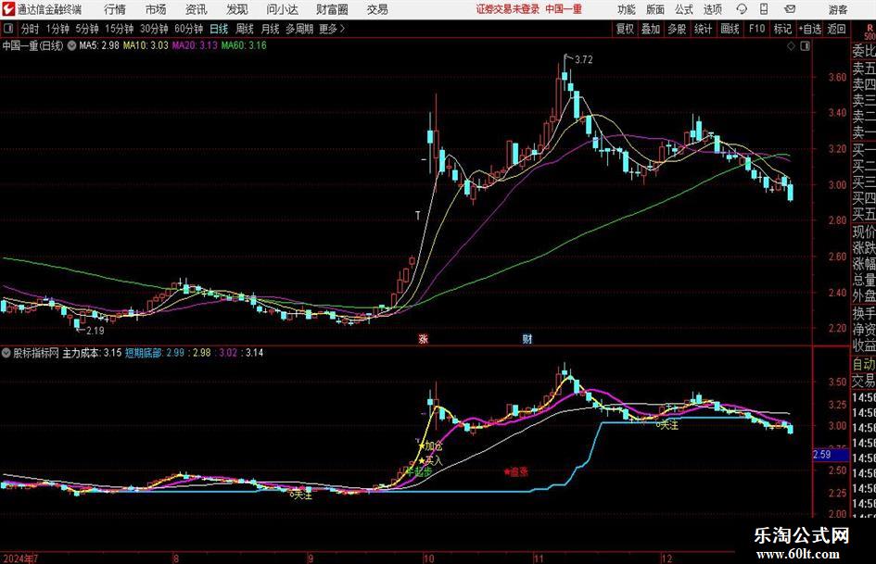
Task: Click the 涨 marker at chart bottom
Action: tap(424, 339)
